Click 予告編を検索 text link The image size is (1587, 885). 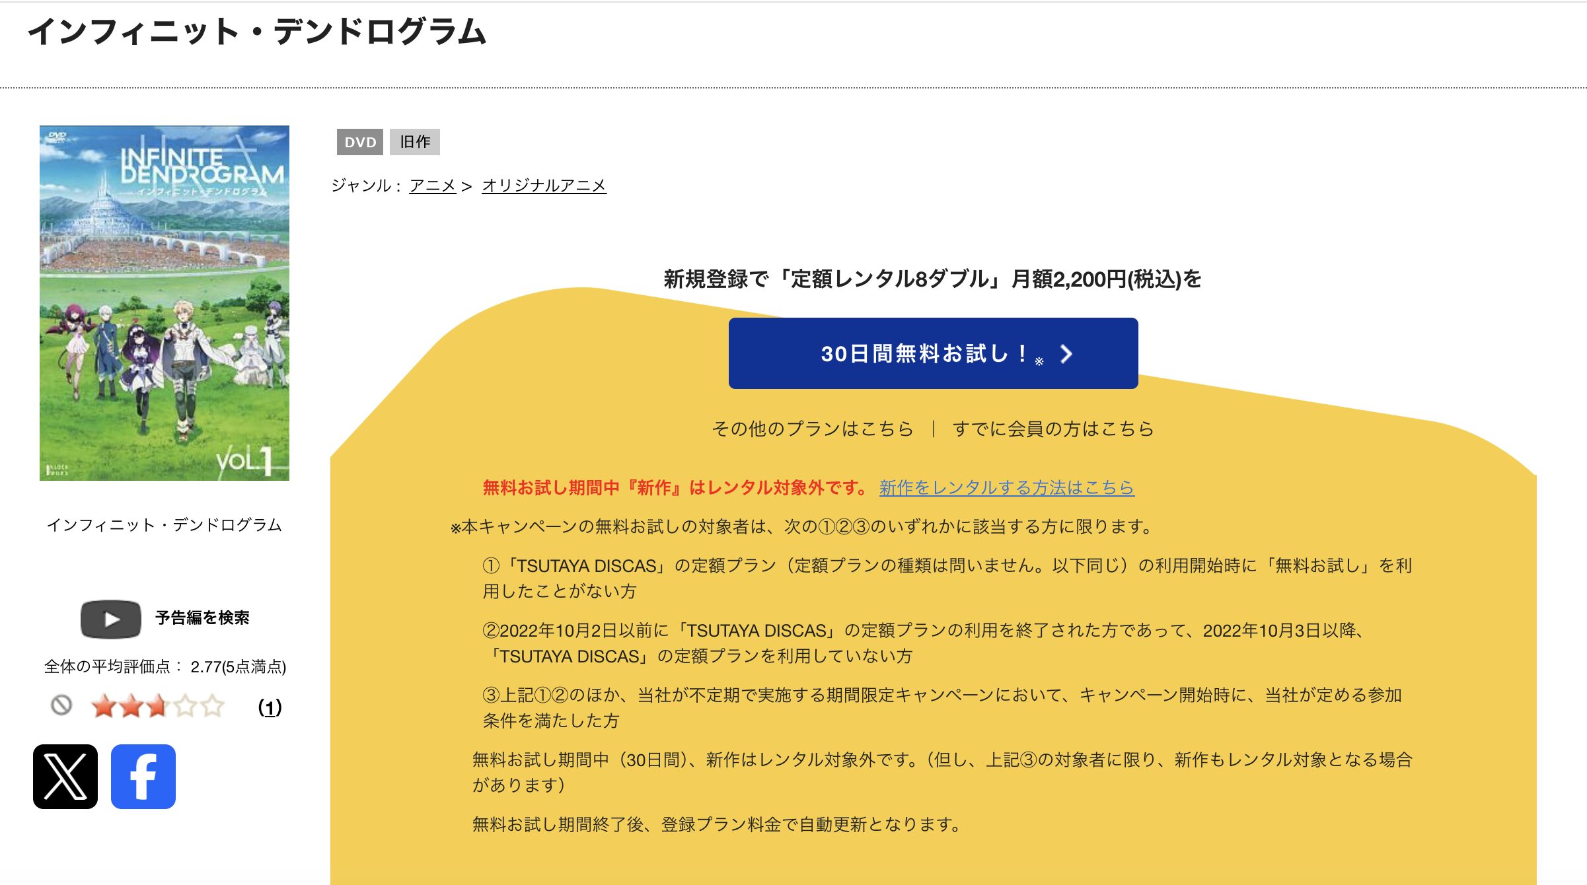[x=202, y=618]
